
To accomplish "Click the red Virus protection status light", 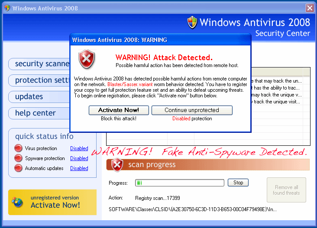I will (x=18, y=148).
